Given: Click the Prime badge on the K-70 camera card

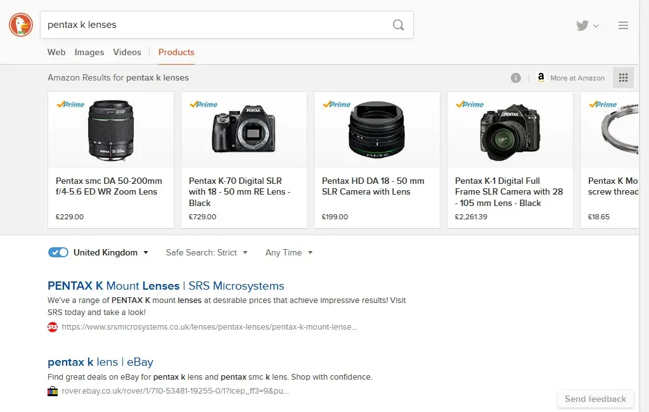Looking at the screenshot, I should pos(203,105).
